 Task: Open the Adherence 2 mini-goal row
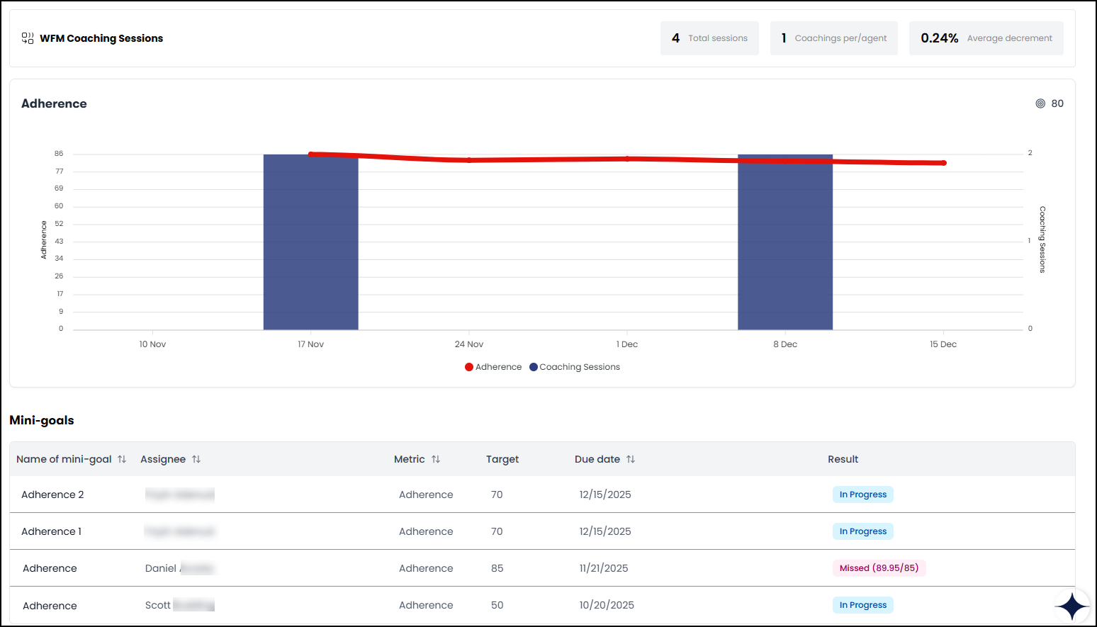[542, 495]
